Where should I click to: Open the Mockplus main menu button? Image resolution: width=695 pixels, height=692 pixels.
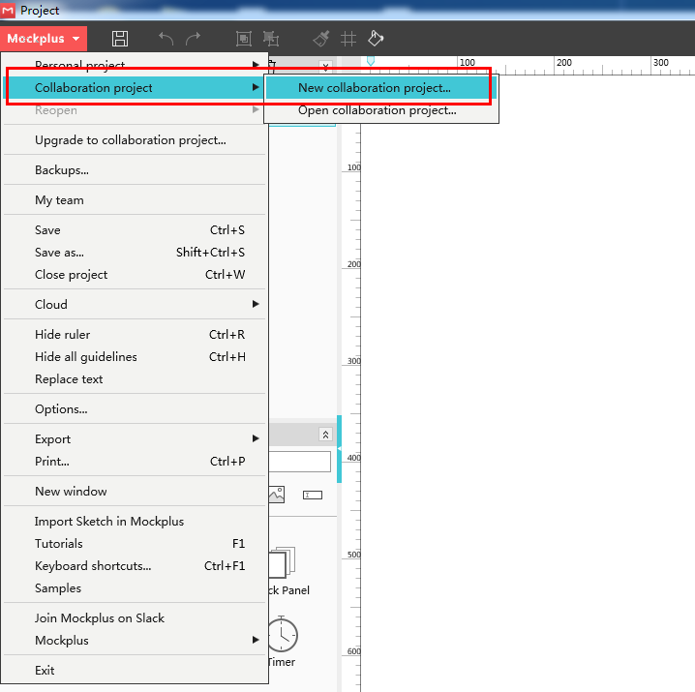pyautogui.click(x=44, y=39)
